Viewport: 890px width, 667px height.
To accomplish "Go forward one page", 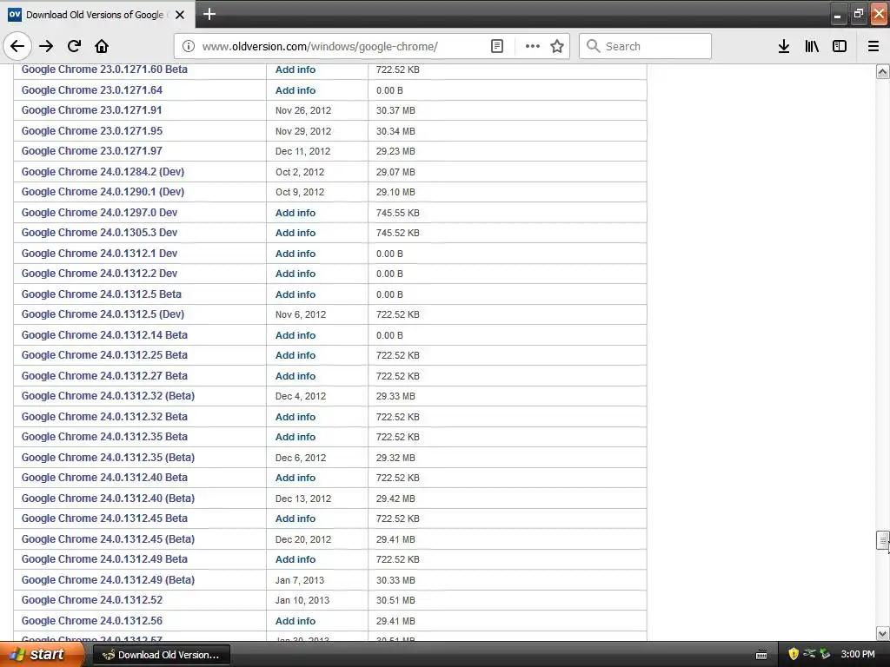I will click(x=47, y=46).
